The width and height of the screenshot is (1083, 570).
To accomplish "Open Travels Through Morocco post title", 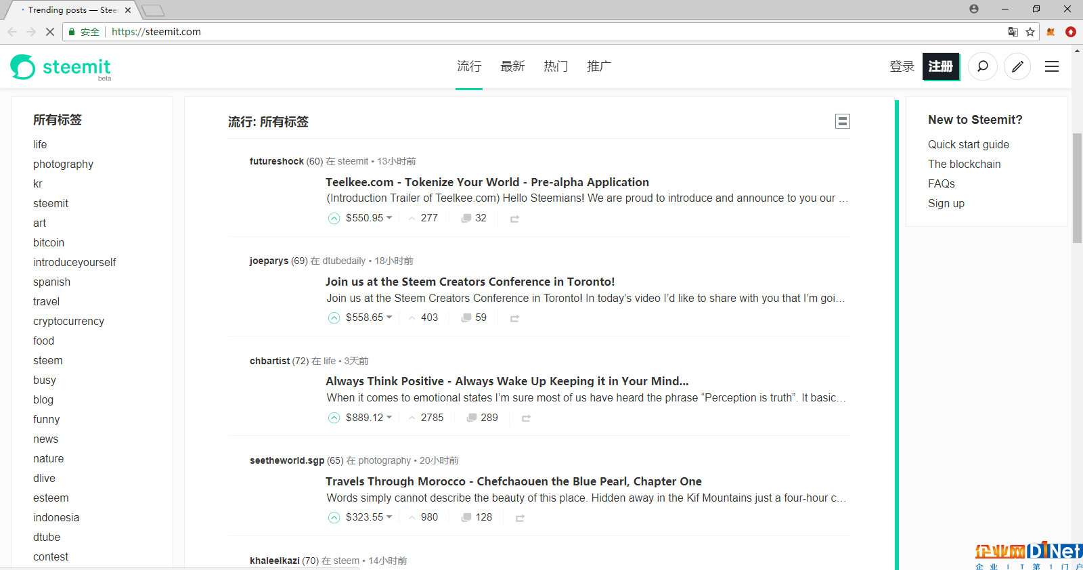I will pos(514,481).
